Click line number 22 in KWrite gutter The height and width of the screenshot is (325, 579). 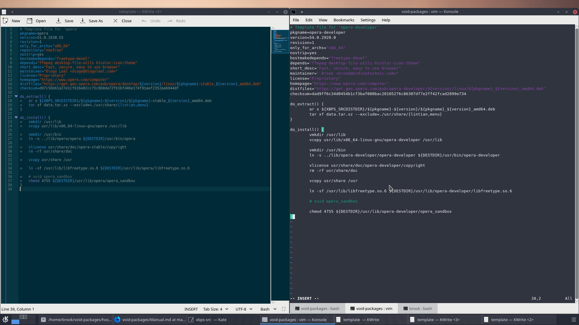[10, 118]
